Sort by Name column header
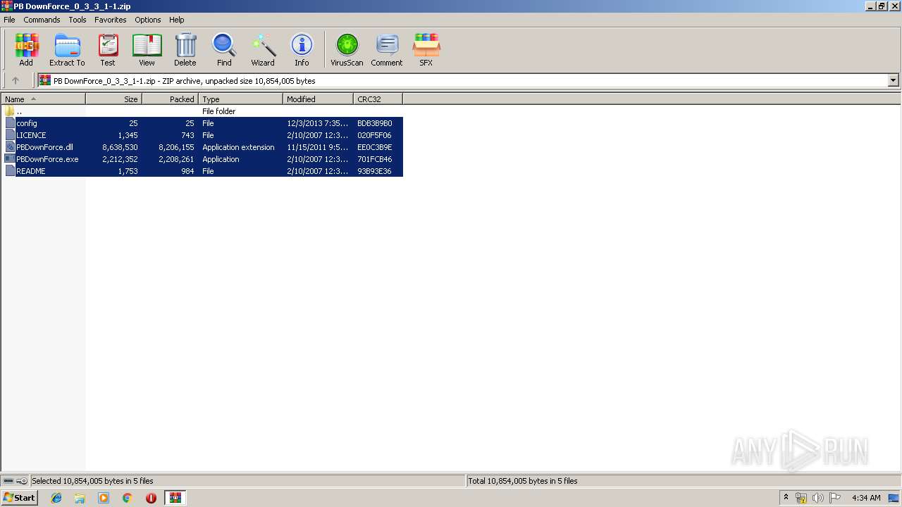 click(x=43, y=99)
